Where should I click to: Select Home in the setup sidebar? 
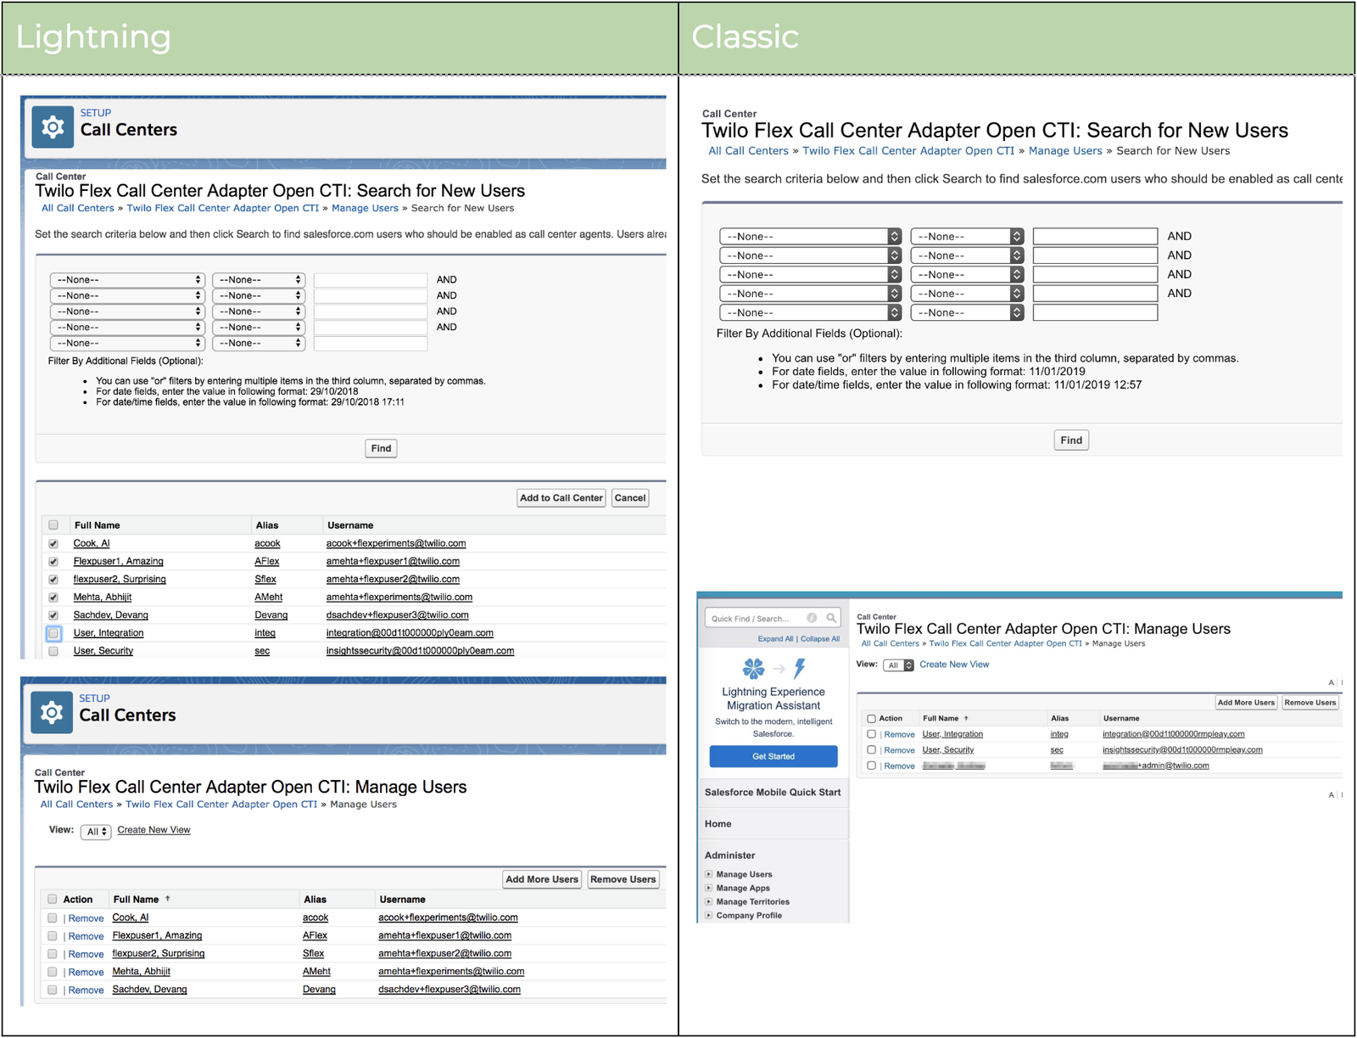[x=718, y=823]
